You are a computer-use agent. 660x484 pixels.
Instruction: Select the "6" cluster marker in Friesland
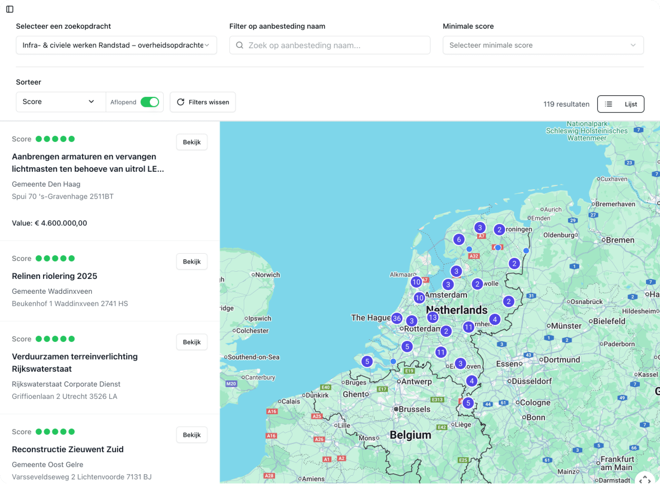click(459, 239)
